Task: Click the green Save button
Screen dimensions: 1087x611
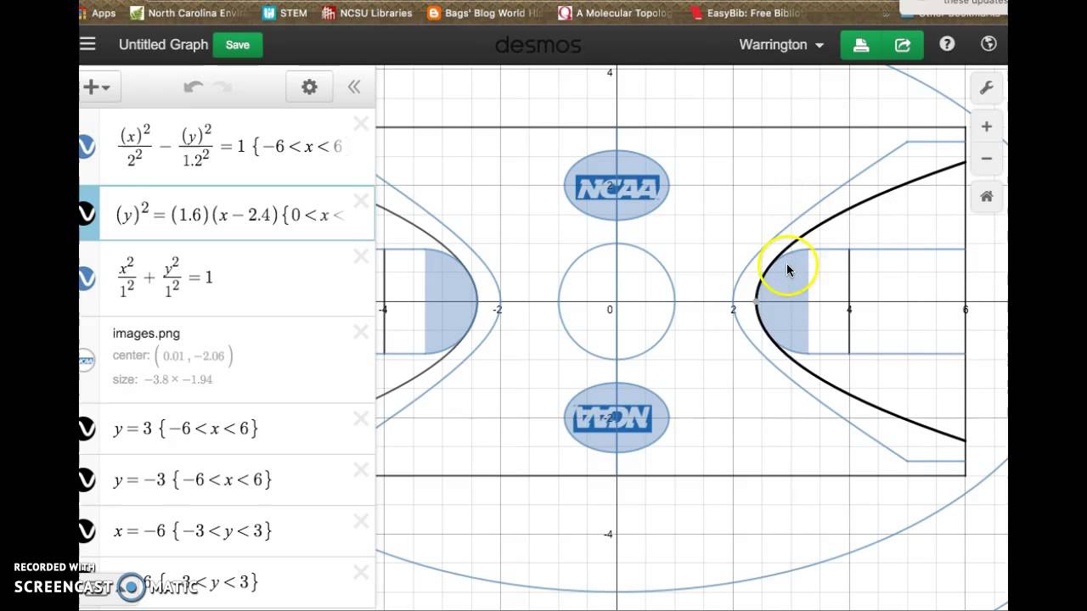Action: point(238,45)
